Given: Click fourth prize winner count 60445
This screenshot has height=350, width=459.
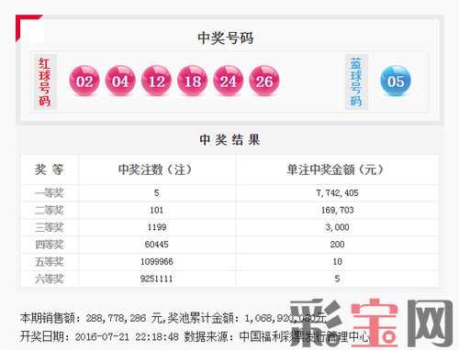Looking at the screenshot, I should 157,245.
